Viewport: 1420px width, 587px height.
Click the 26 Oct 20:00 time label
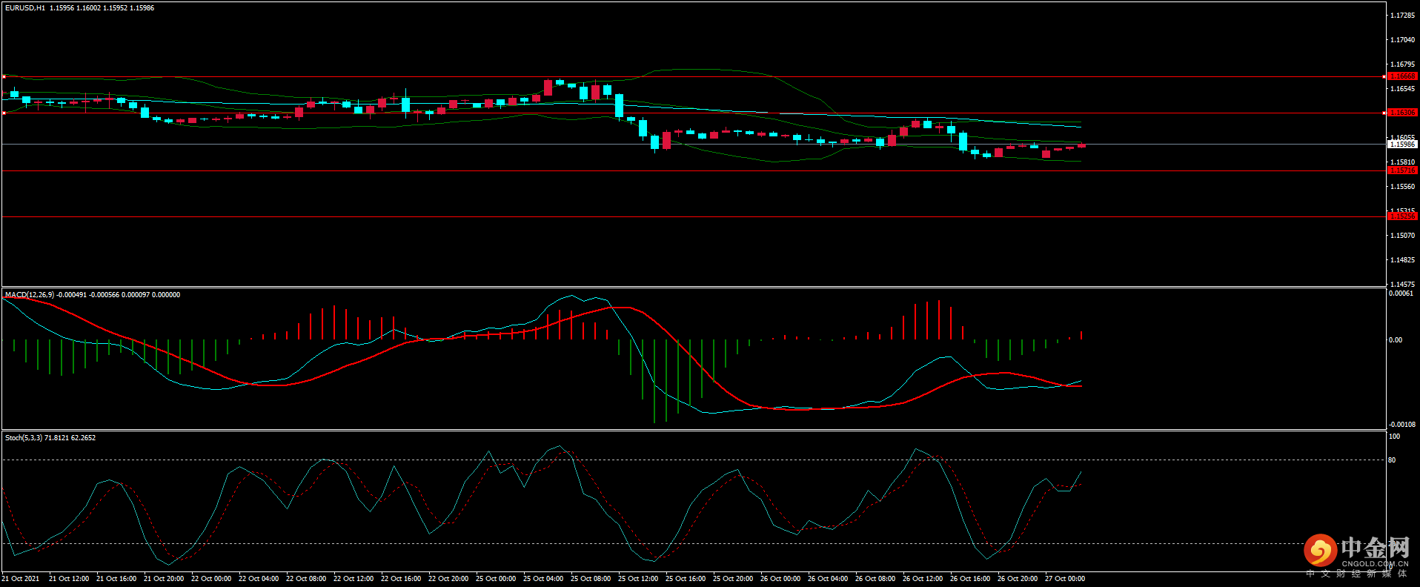(x=1018, y=579)
